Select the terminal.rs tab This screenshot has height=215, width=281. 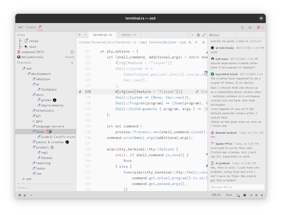102,35
